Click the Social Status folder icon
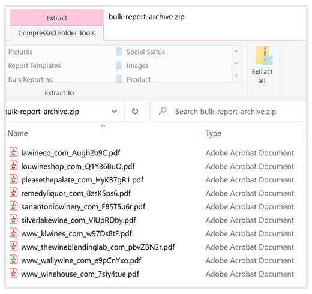Viewport: 312px width, 294px height. [x=119, y=52]
